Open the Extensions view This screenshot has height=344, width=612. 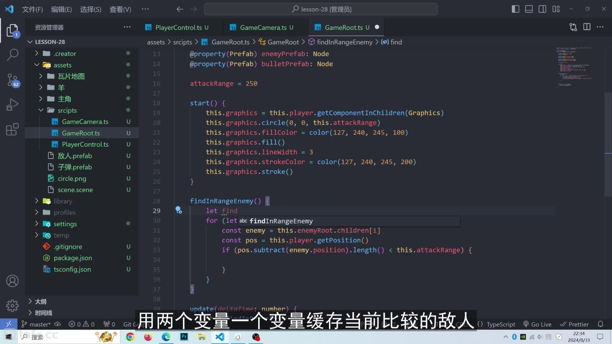point(12,129)
